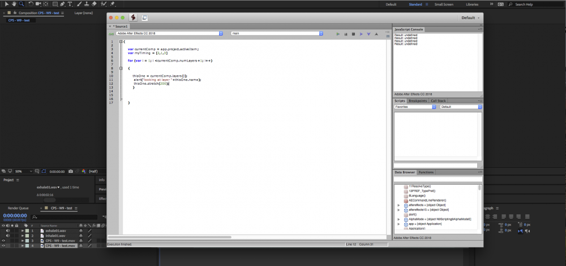Screen dimensions: 566x266
Task: Mute audio for exhale01.wav layer
Action: (8, 231)
